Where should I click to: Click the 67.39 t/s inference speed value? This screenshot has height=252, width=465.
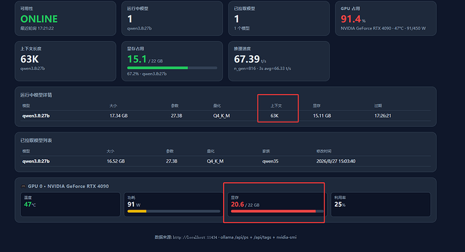tap(250, 59)
